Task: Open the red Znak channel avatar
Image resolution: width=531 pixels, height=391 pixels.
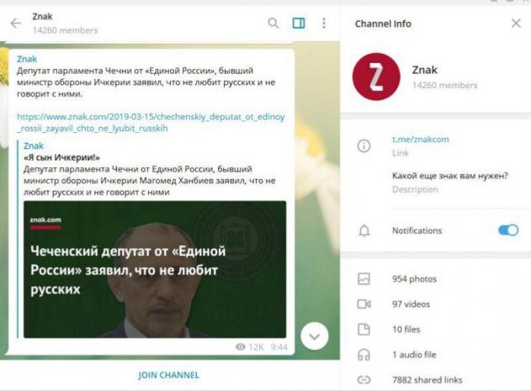Action: tap(376, 77)
